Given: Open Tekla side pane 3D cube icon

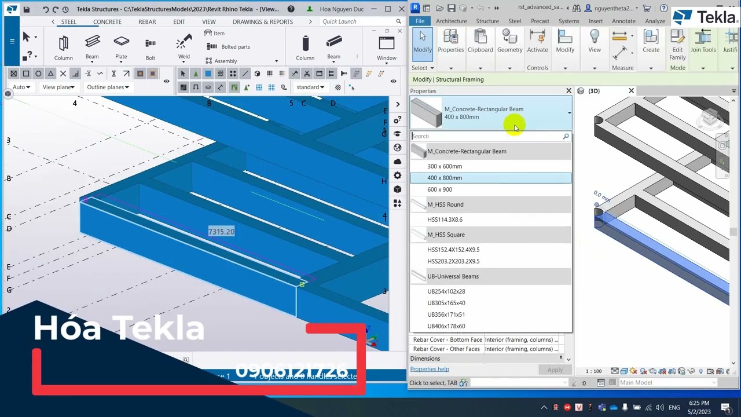Looking at the screenshot, I should coord(397,189).
